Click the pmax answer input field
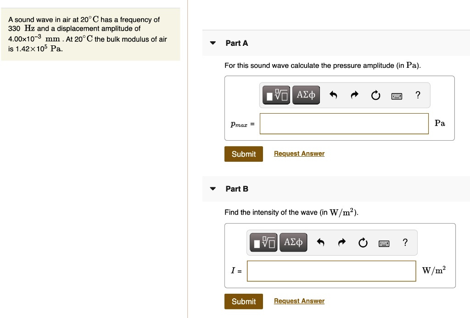 point(344,124)
